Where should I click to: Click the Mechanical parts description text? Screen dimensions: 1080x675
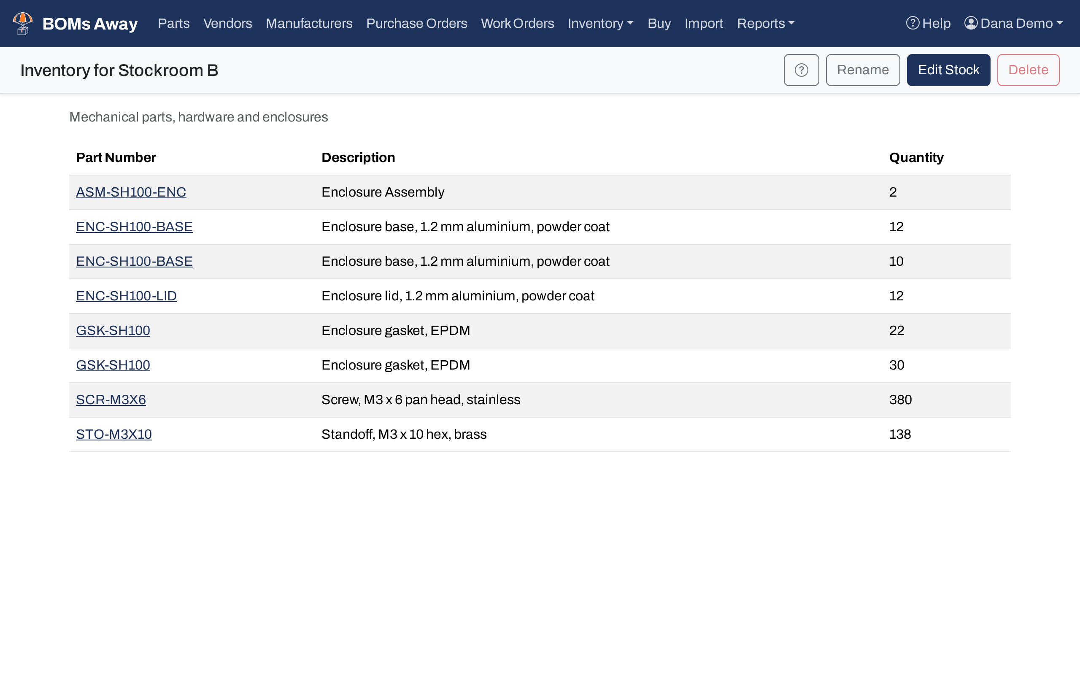tap(199, 117)
